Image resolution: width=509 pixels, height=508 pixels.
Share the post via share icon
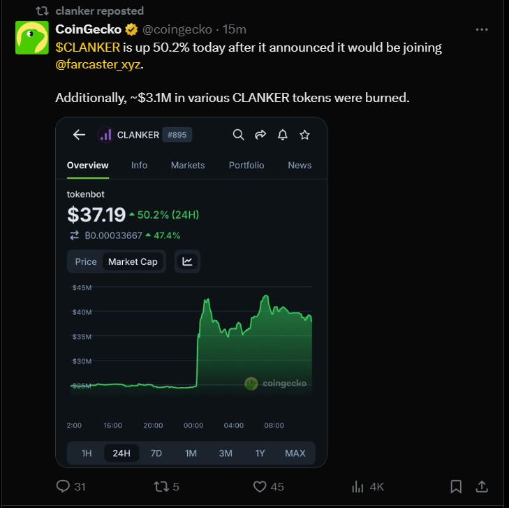click(482, 486)
